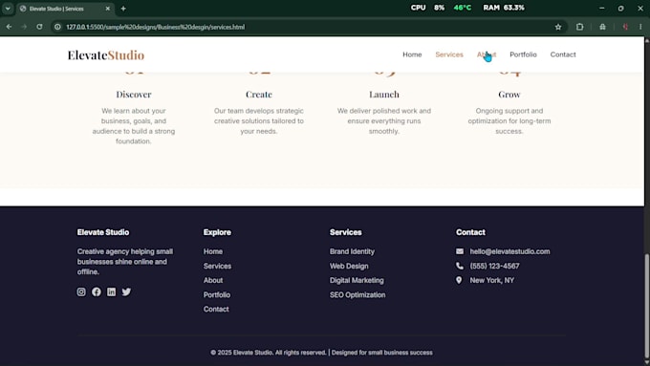Image resolution: width=650 pixels, height=366 pixels.
Task: Click the New York, NY location text
Action: [x=491, y=280]
